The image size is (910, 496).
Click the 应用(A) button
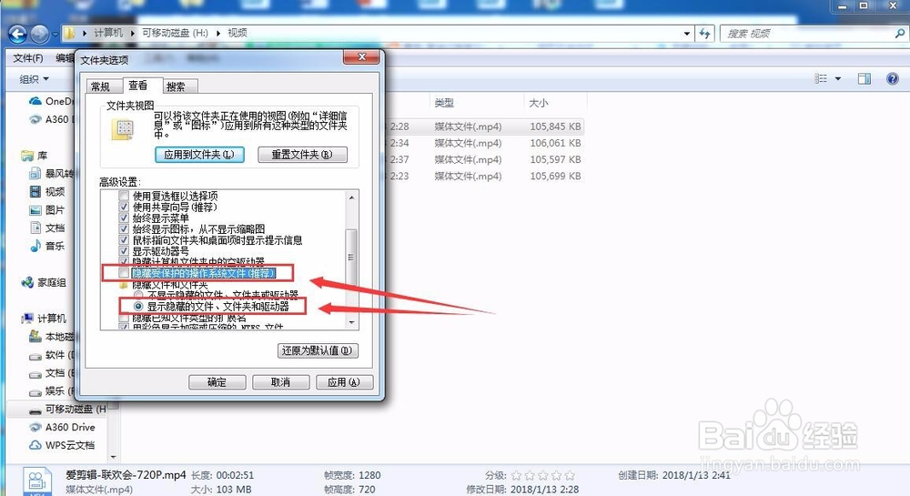click(344, 382)
